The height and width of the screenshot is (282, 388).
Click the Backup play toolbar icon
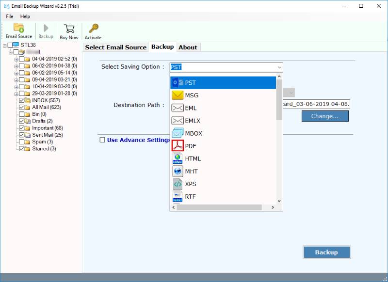click(46, 28)
